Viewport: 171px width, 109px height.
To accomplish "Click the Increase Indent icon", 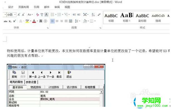I will (x=79, y=14).
